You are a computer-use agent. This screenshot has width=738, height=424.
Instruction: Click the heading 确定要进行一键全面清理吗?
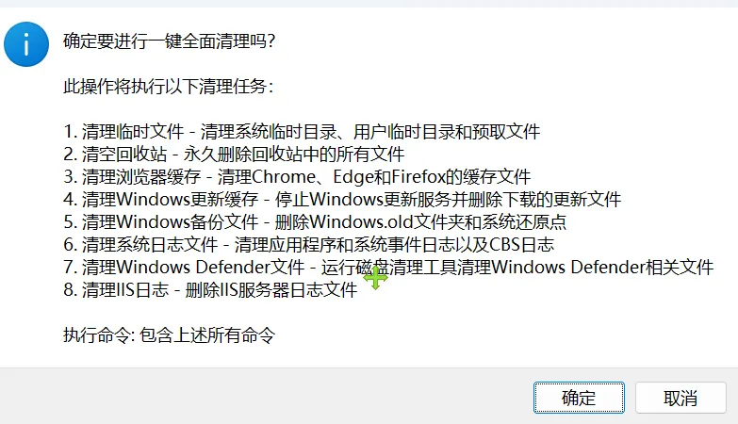pos(169,41)
